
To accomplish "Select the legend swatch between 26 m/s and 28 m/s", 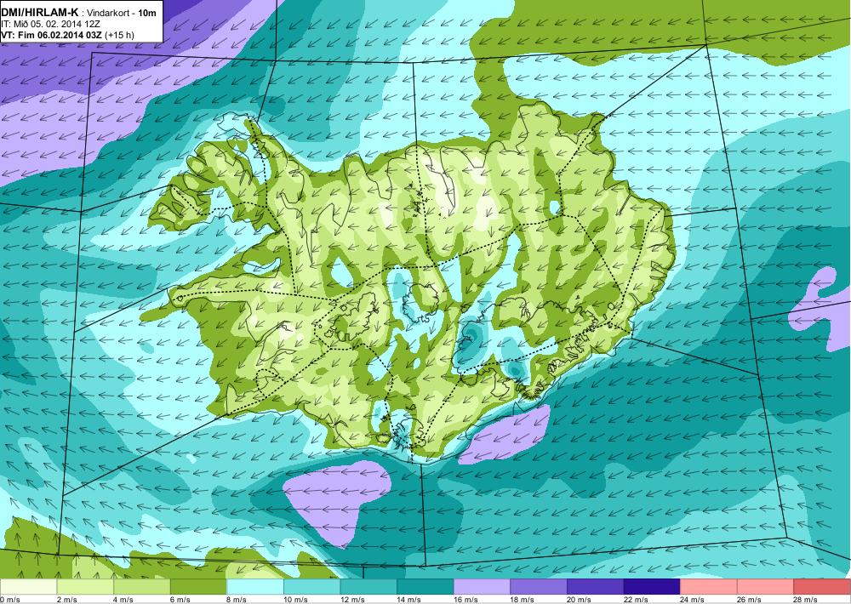I will point(766,587).
